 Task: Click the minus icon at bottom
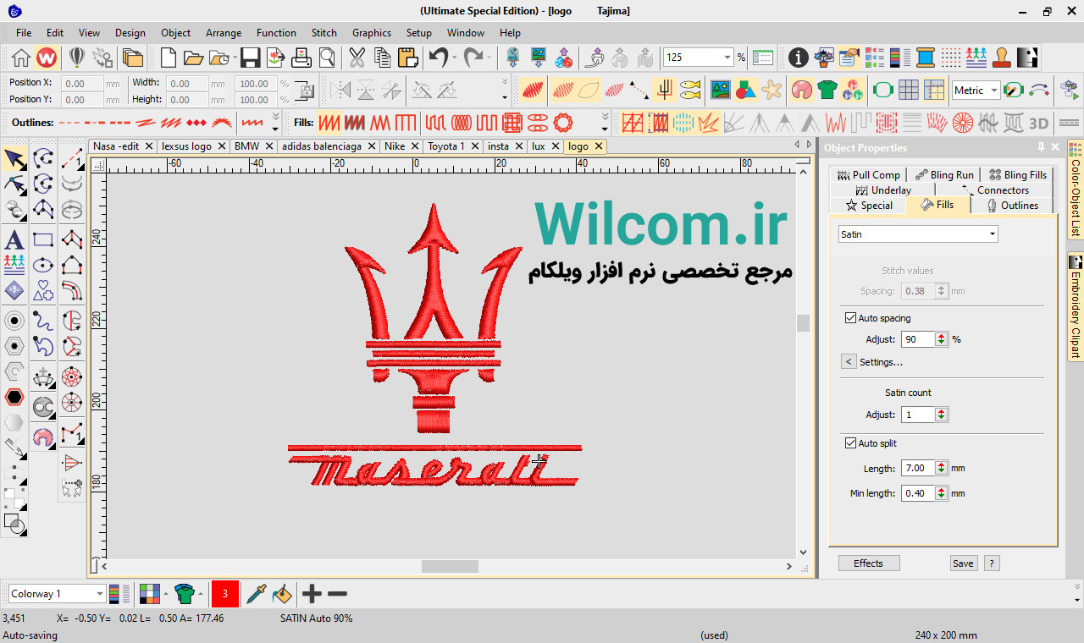pyautogui.click(x=337, y=594)
